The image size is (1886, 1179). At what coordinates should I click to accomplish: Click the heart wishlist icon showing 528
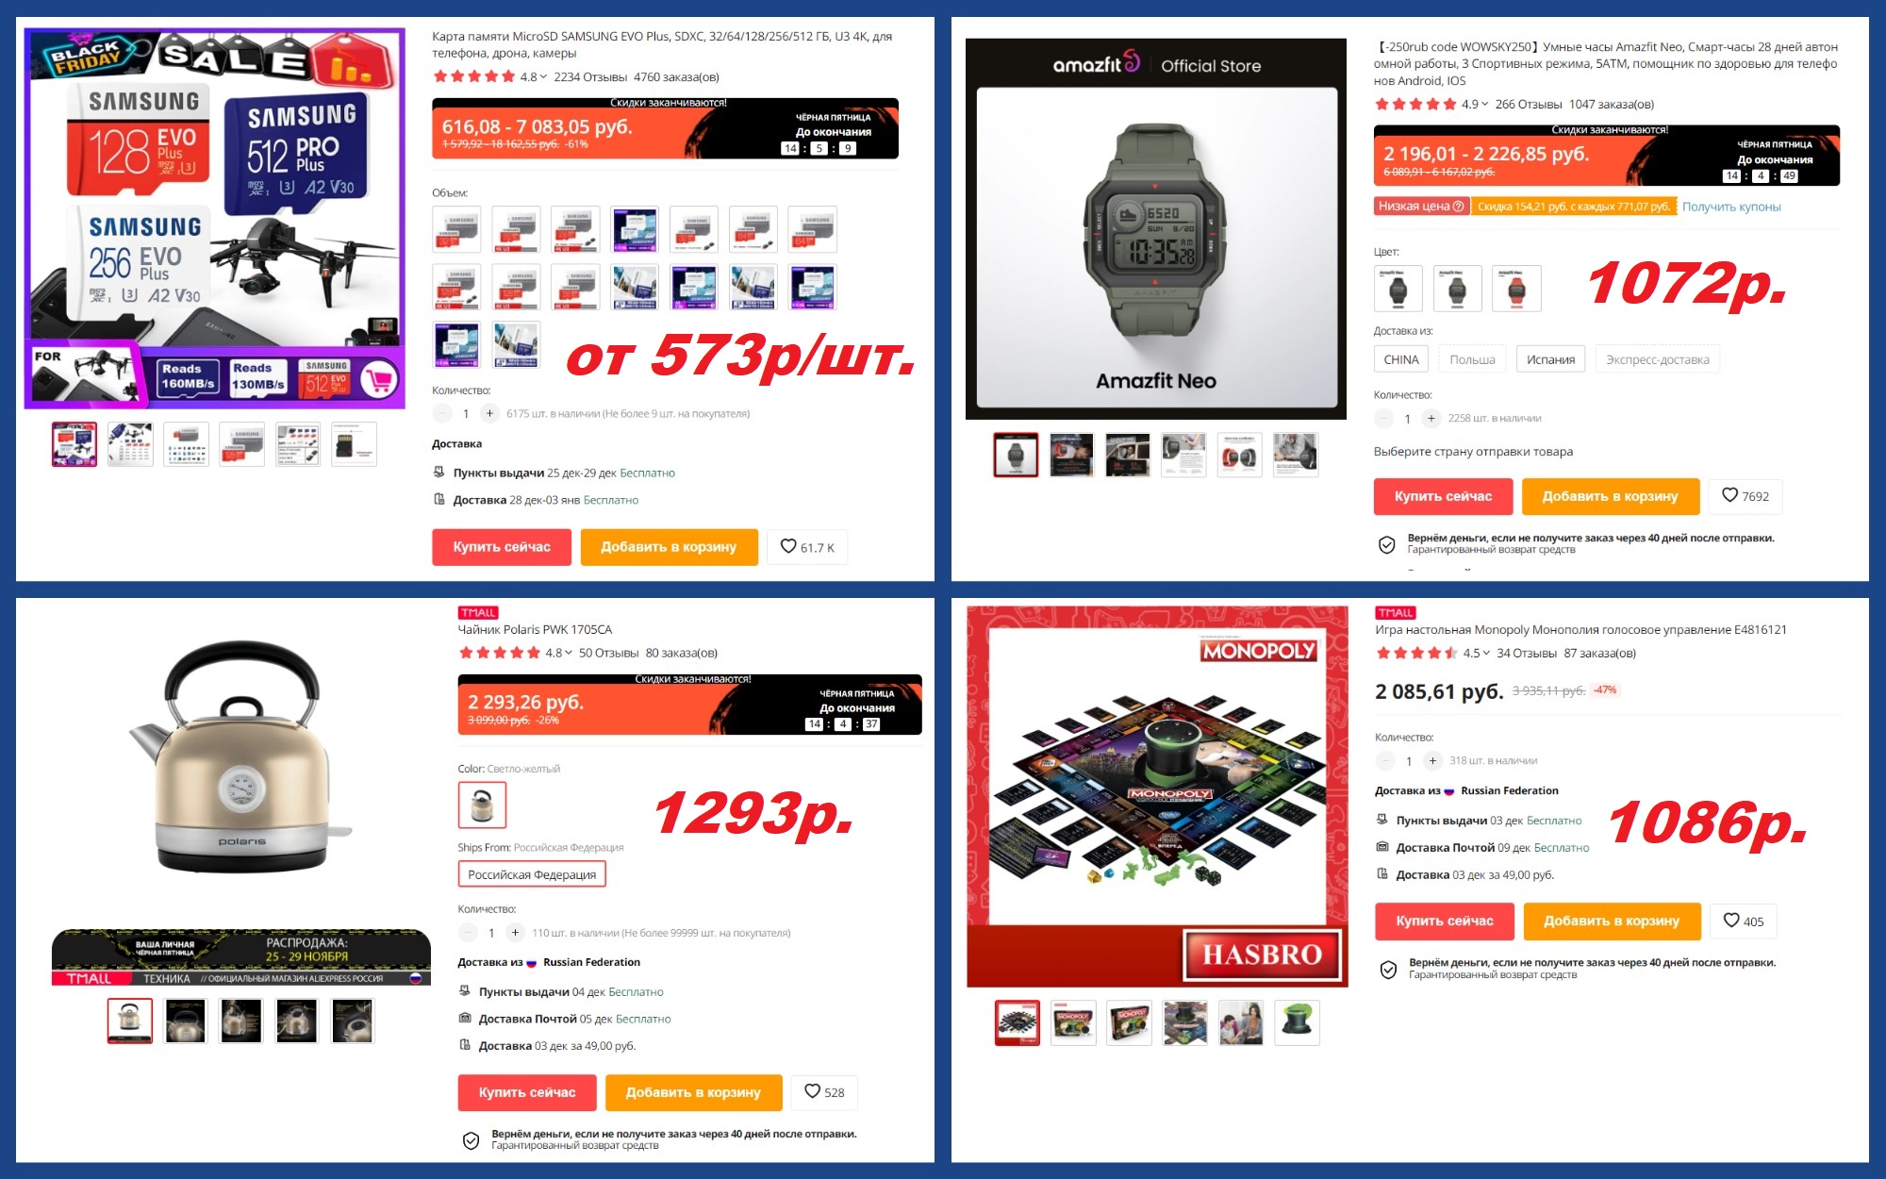812,1091
